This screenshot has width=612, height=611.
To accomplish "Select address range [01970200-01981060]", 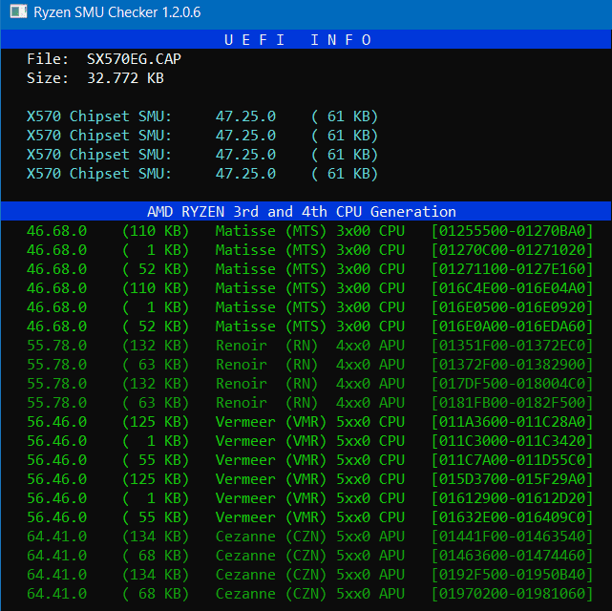I will (512, 594).
